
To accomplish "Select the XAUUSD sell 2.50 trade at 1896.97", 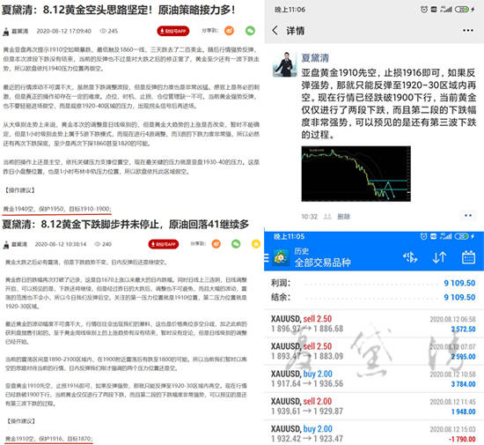I will point(374,323).
